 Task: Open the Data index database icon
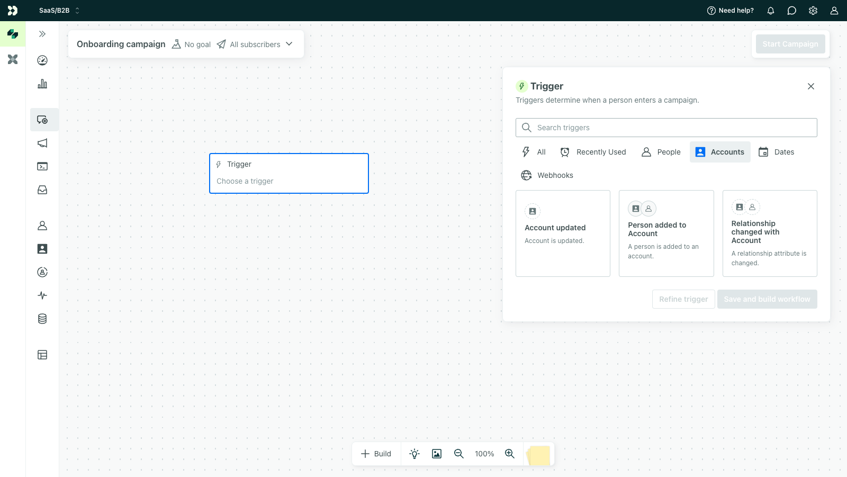click(x=42, y=319)
